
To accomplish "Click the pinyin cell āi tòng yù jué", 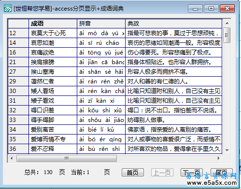I will [x=101, y=53].
